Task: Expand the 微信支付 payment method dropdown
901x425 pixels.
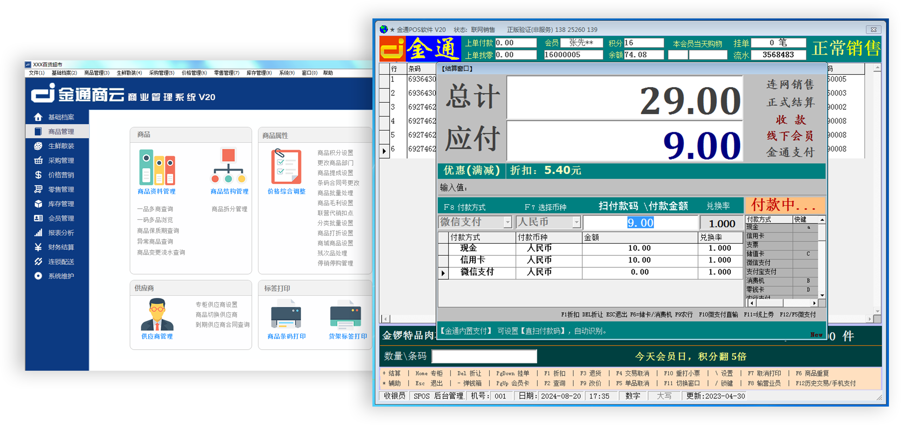Action: pos(508,222)
